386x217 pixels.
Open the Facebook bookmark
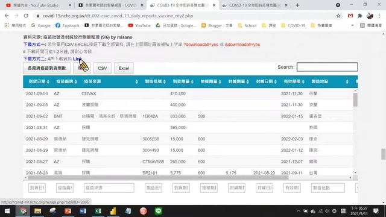pos(68,25)
